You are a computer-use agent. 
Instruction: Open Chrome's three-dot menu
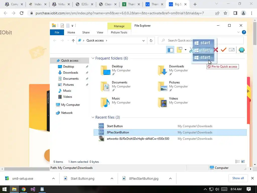click(x=251, y=13)
